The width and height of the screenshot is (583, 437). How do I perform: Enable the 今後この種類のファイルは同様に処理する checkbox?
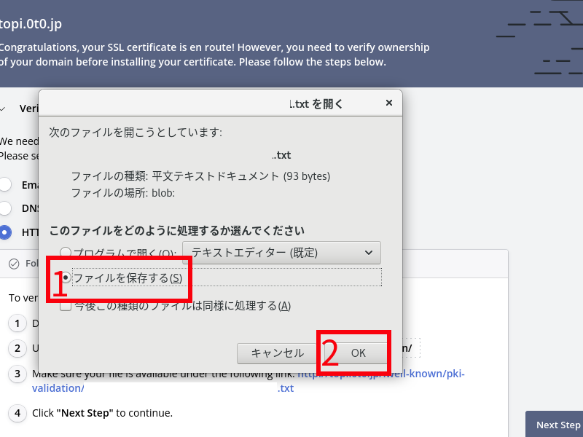click(x=66, y=306)
